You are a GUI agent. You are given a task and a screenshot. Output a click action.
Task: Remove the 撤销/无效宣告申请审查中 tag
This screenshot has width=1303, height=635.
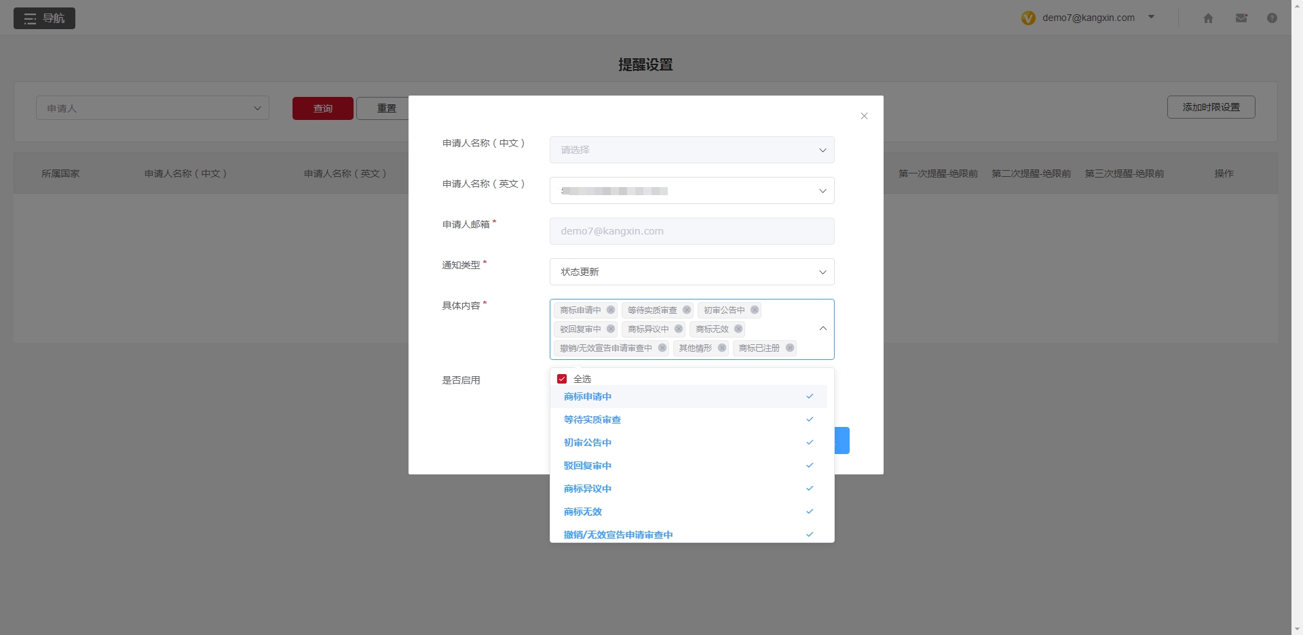tap(662, 348)
